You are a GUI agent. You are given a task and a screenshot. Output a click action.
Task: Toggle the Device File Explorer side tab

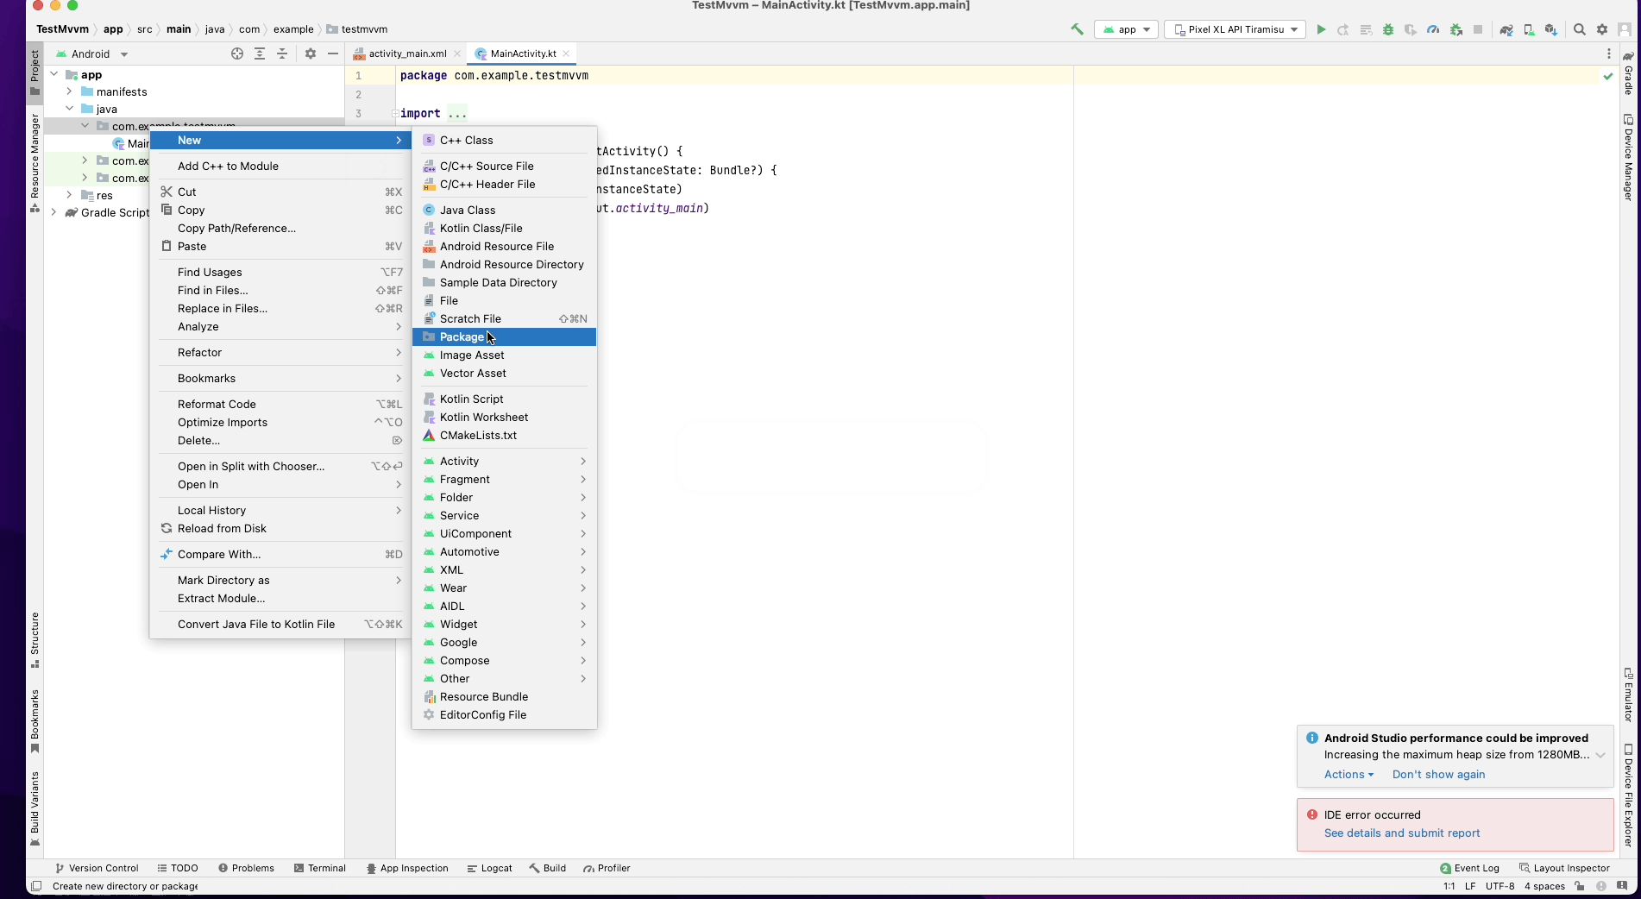tap(1628, 794)
